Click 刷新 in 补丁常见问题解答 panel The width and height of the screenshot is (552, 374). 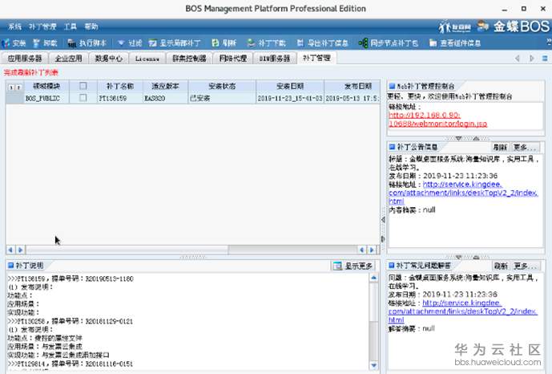pyautogui.click(x=500, y=266)
